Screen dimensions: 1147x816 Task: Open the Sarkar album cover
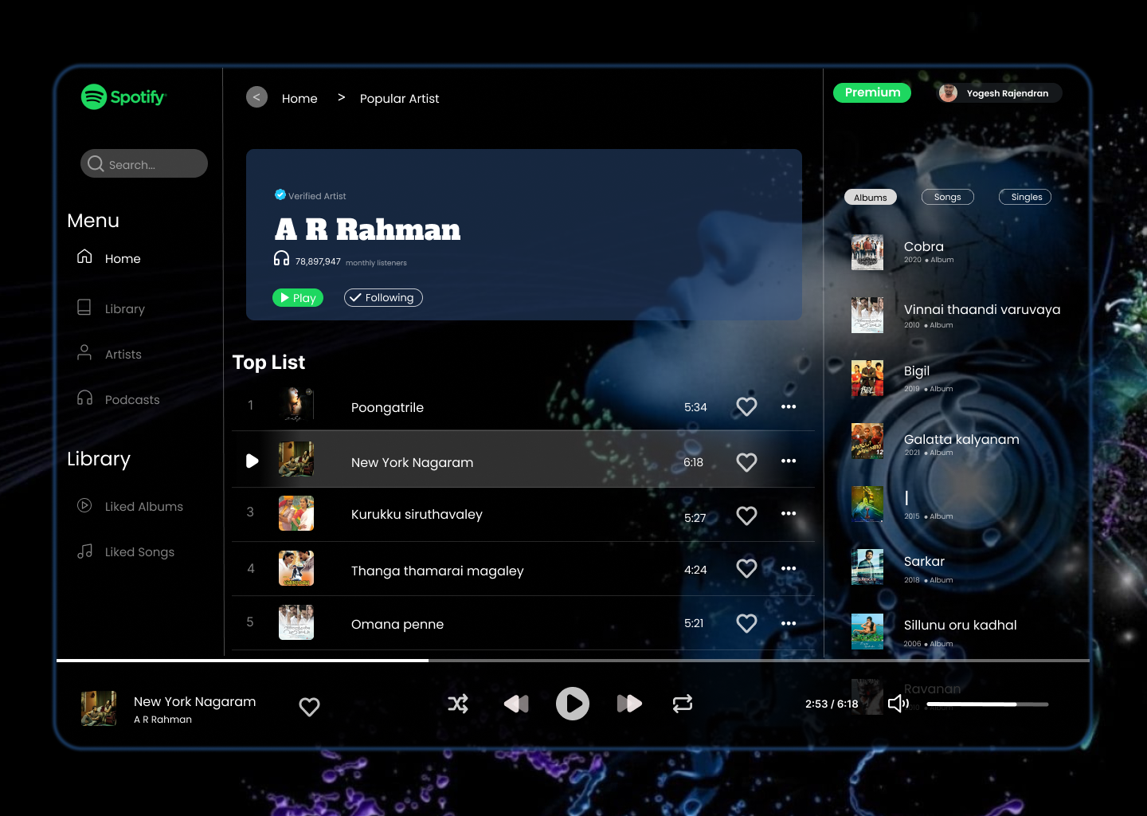pos(867,567)
